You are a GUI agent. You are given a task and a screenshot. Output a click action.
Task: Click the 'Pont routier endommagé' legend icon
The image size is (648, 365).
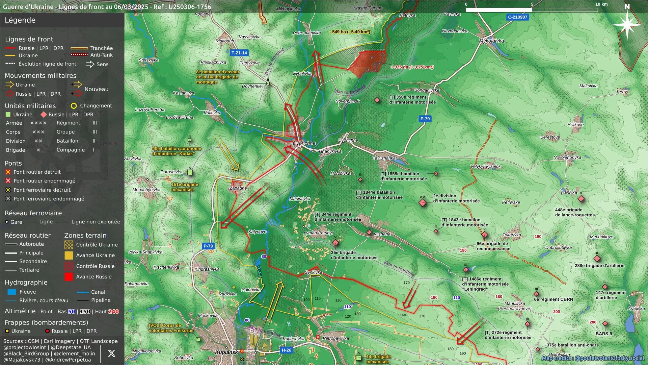pos(8,181)
